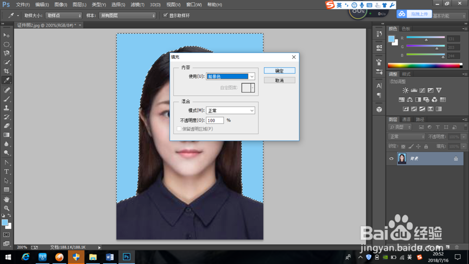Select the Zoom tool
This screenshot has height=264, width=469.
click(x=6, y=208)
